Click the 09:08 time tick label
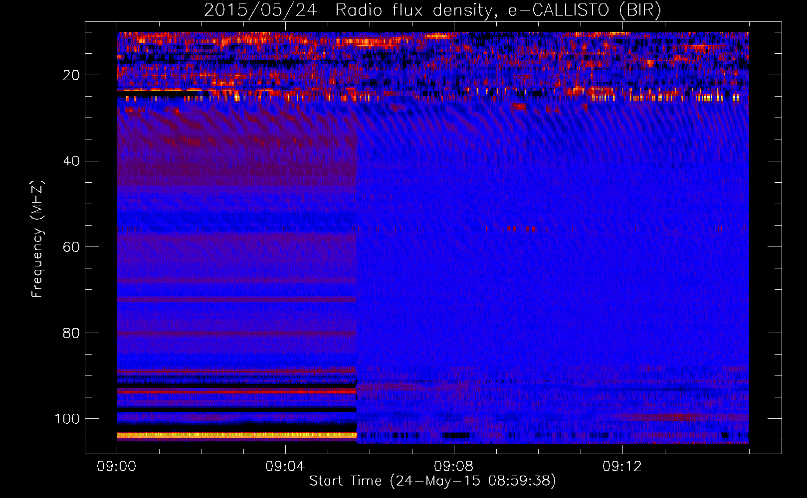 tap(453, 467)
